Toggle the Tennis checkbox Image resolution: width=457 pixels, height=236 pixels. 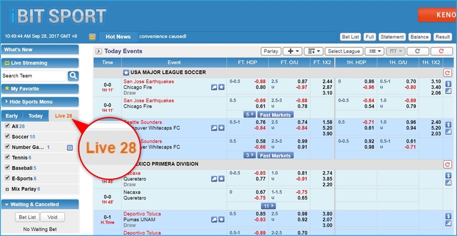coord(7,157)
